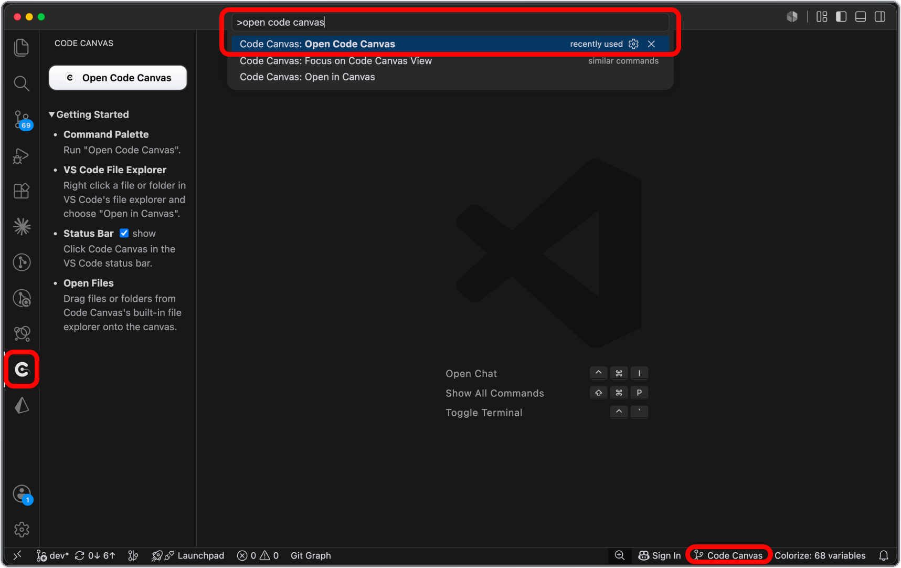Open Accounts icon with badge 1

click(22, 494)
